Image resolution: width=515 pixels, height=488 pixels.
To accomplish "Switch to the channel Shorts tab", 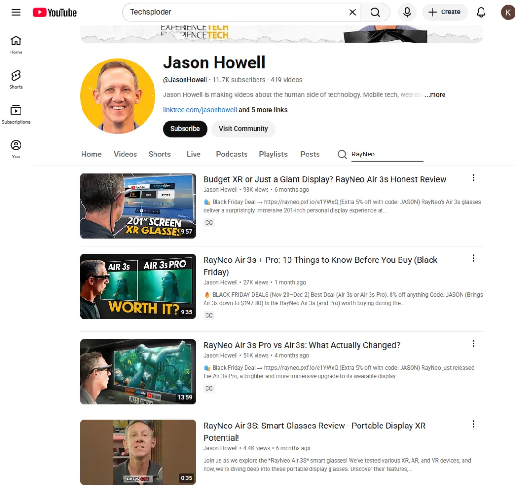I will (x=160, y=154).
